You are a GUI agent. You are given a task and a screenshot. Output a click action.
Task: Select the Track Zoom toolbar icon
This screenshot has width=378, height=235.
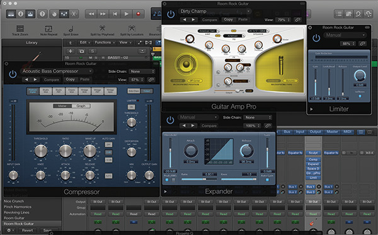(20, 29)
